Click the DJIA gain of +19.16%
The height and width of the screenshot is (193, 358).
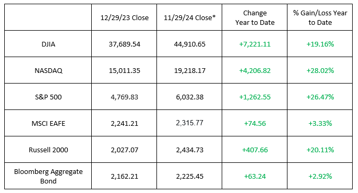[320, 44]
